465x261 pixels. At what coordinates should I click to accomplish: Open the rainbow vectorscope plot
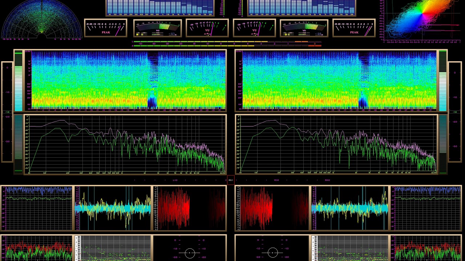pyautogui.click(x=421, y=21)
